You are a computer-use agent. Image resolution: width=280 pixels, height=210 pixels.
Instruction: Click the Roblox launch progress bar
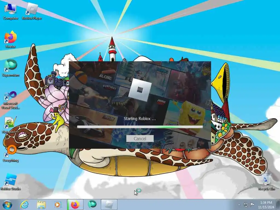(140, 127)
